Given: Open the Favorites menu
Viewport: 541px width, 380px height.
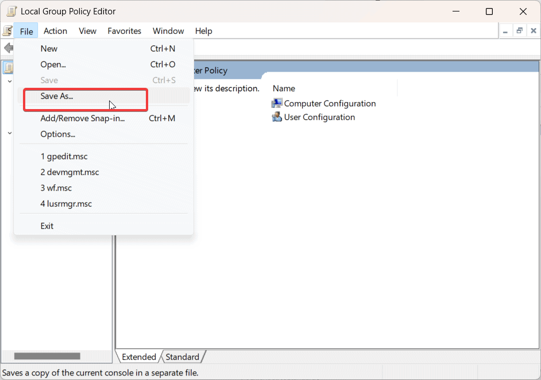Looking at the screenshot, I should pyautogui.click(x=124, y=31).
